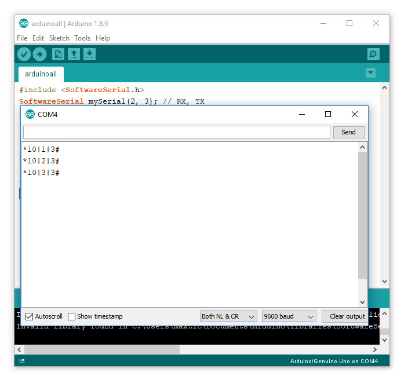Image resolution: width=408 pixels, height=380 pixels.
Task: Open a sketch with the up-arrow icon
Action: point(74,54)
